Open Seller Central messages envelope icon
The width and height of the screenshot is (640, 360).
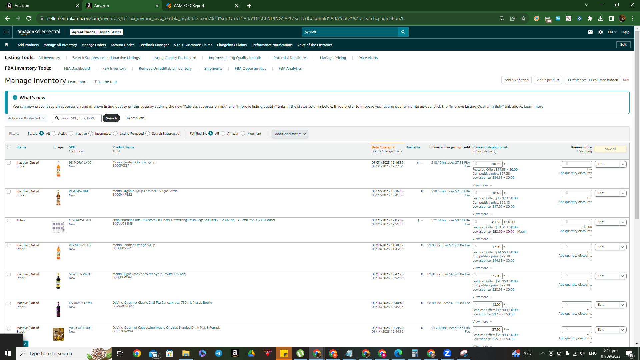[590, 32]
